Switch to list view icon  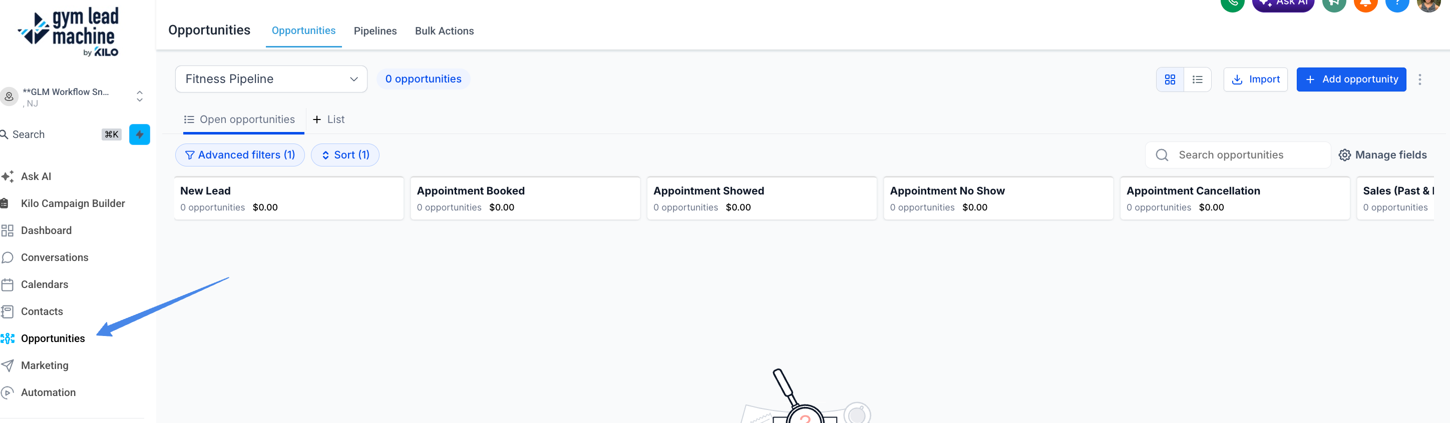coord(1197,80)
